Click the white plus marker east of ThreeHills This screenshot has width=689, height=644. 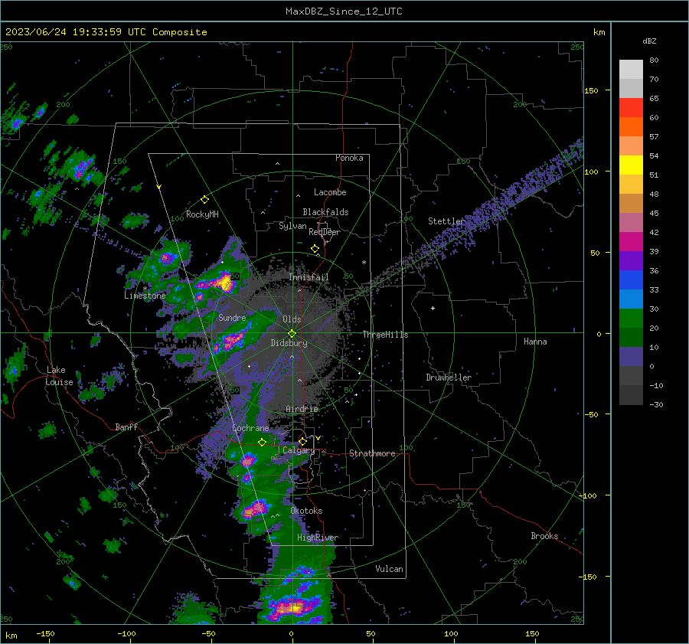pos(433,308)
